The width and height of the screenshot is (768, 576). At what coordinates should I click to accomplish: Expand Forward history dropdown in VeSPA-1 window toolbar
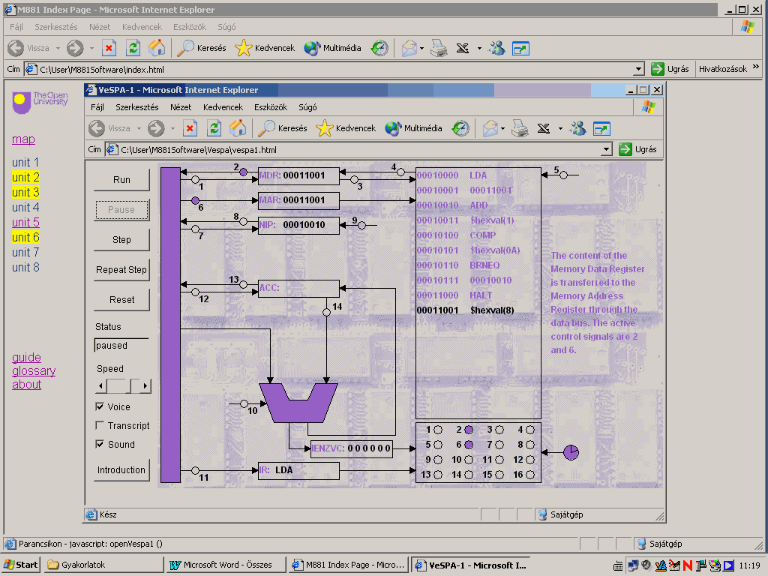click(173, 128)
